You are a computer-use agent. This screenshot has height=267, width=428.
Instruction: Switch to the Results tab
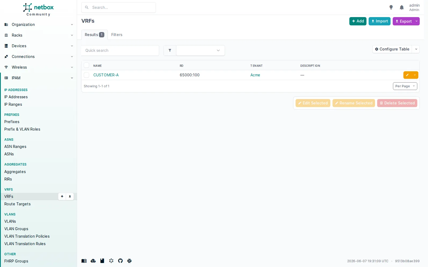[x=94, y=35]
